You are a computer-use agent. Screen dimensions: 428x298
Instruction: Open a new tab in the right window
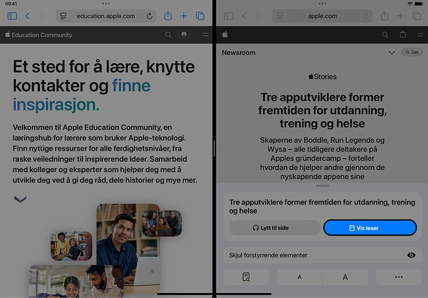(x=400, y=16)
